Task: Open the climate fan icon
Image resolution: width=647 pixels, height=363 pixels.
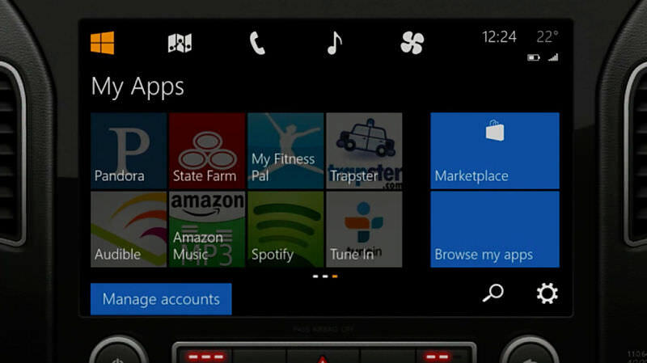Action: click(x=412, y=43)
